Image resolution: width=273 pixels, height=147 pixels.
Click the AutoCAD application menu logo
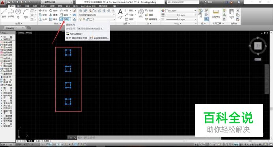point(3,2)
